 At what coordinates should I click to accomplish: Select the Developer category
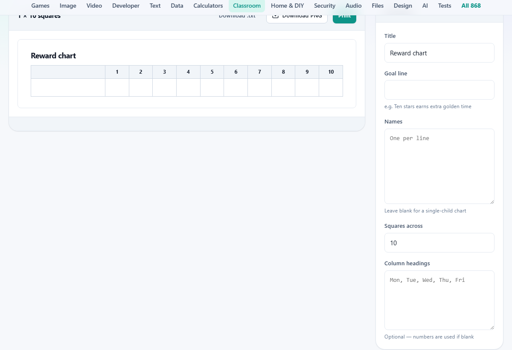click(126, 6)
